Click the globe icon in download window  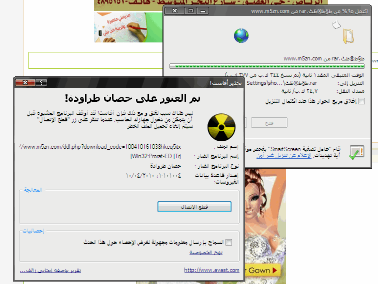tap(241, 35)
